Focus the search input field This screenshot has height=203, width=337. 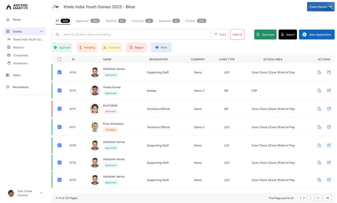131,34
